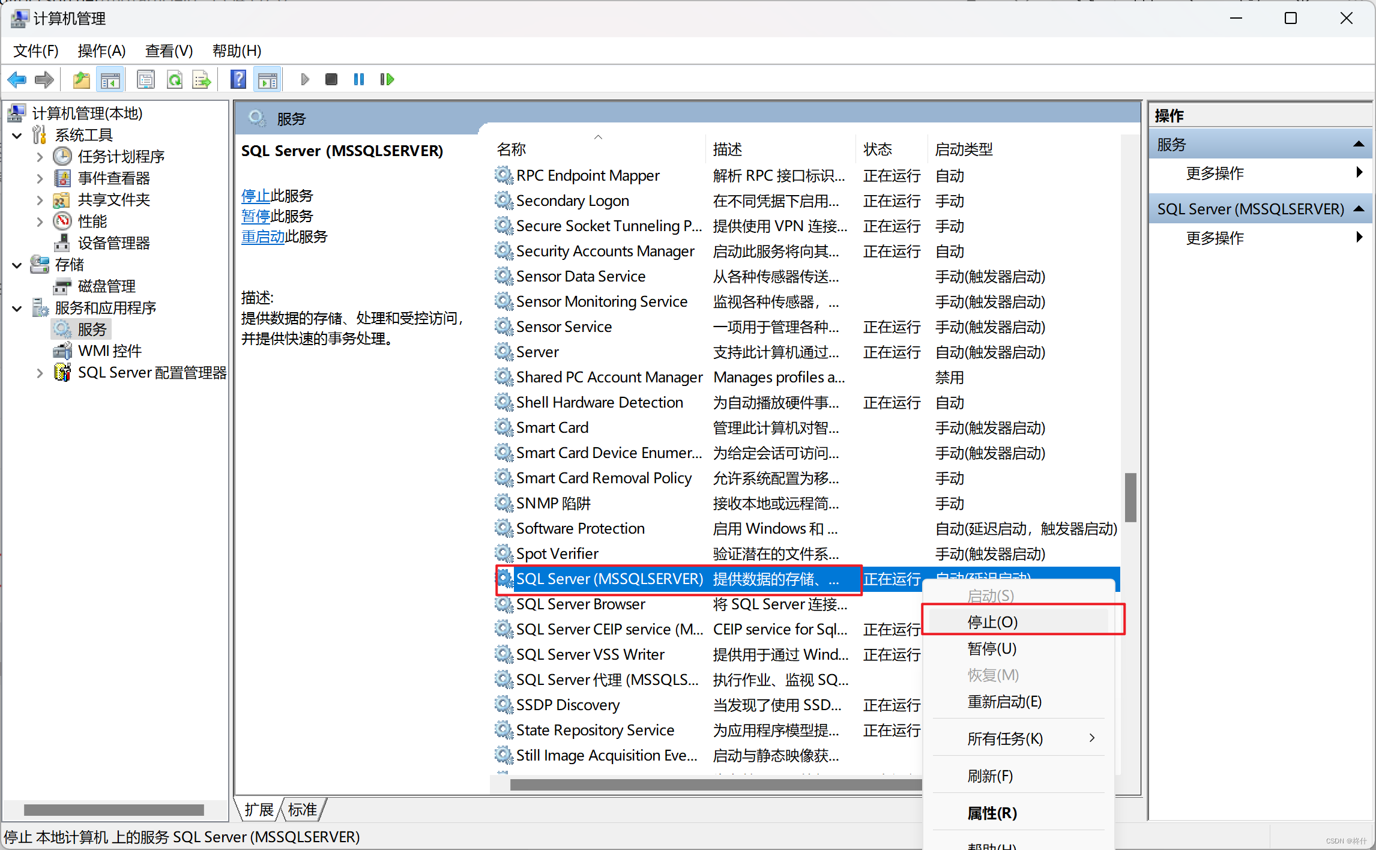The image size is (1376, 850).
Task: Click the vertical scrollbar thumb
Action: point(1130,497)
